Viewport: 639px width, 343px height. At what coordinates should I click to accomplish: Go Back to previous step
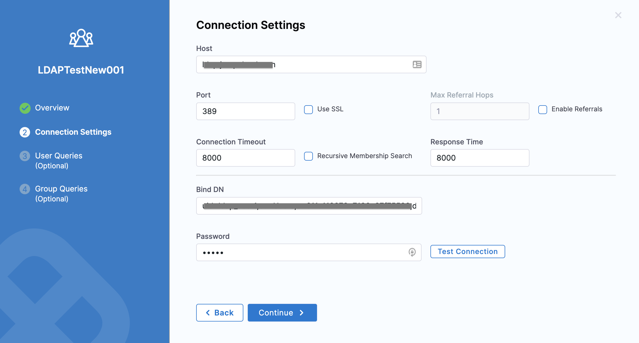pos(220,313)
